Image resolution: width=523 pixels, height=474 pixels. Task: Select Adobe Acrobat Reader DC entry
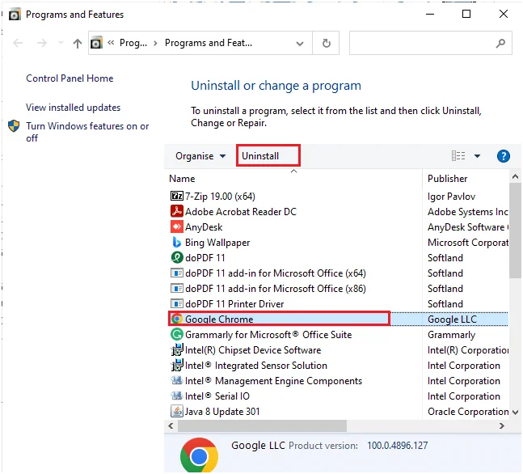click(241, 212)
